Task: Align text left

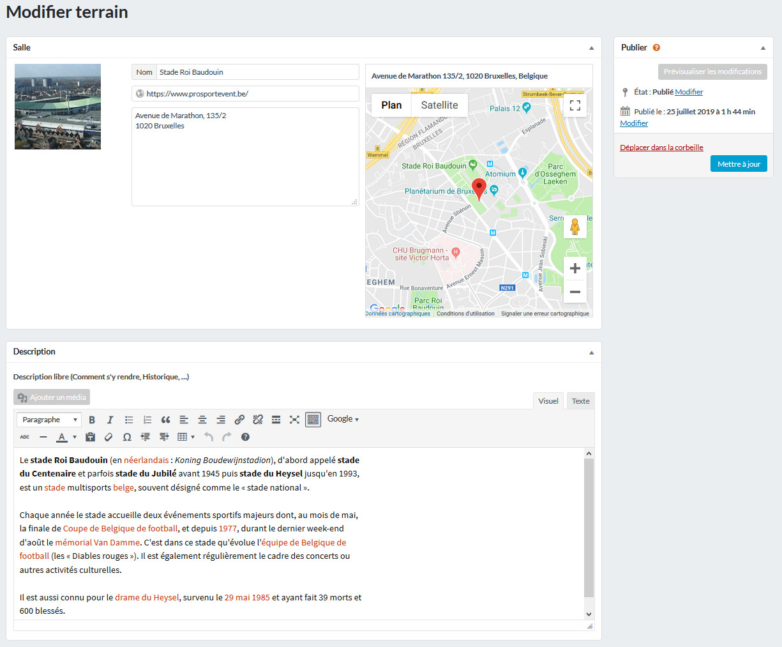Action: 184,420
